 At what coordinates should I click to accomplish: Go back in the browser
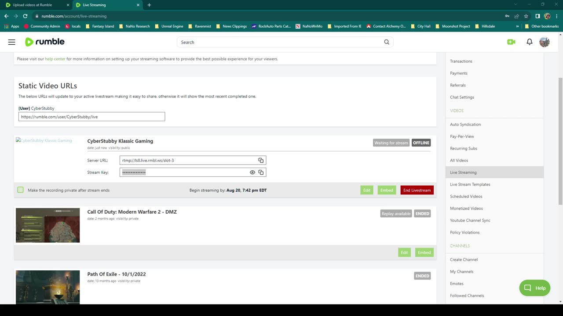pyautogui.click(x=6, y=16)
